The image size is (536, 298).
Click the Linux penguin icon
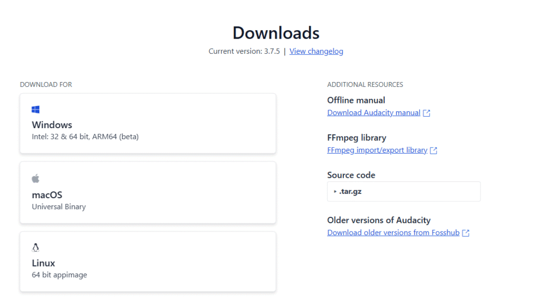[36, 247]
